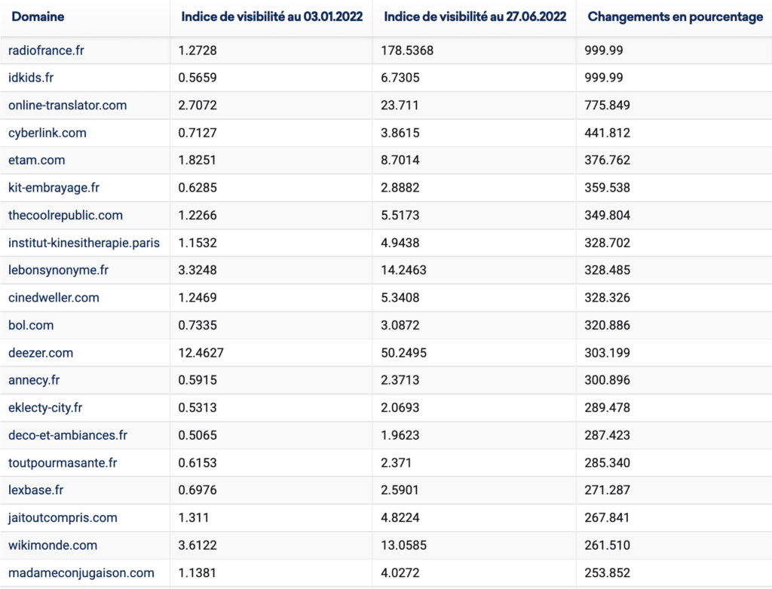Click online-translator.com value 23.711
The height and width of the screenshot is (589, 772).
click(x=400, y=106)
